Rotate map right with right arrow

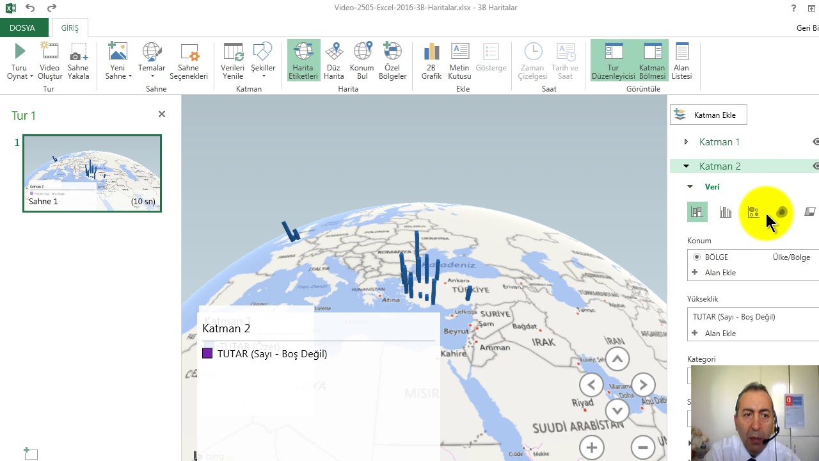[x=643, y=385]
